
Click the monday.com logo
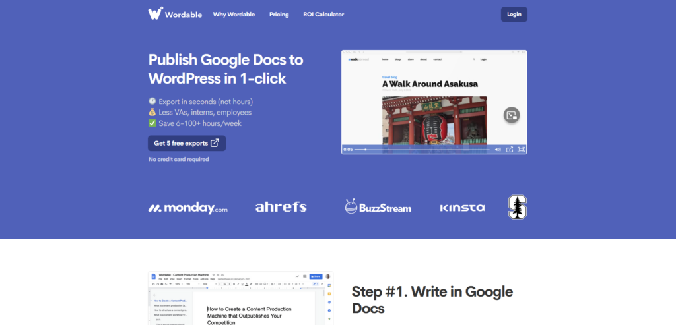187,208
